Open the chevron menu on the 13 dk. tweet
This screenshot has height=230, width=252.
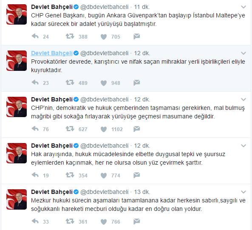(x=244, y=192)
